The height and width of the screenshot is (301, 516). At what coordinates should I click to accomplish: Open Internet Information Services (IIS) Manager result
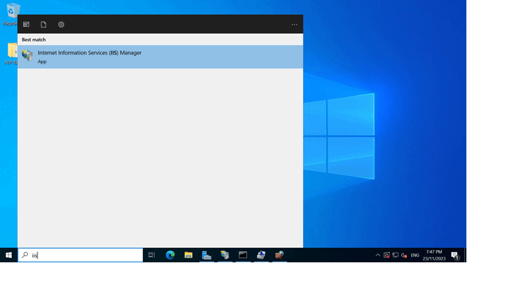(x=89, y=57)
